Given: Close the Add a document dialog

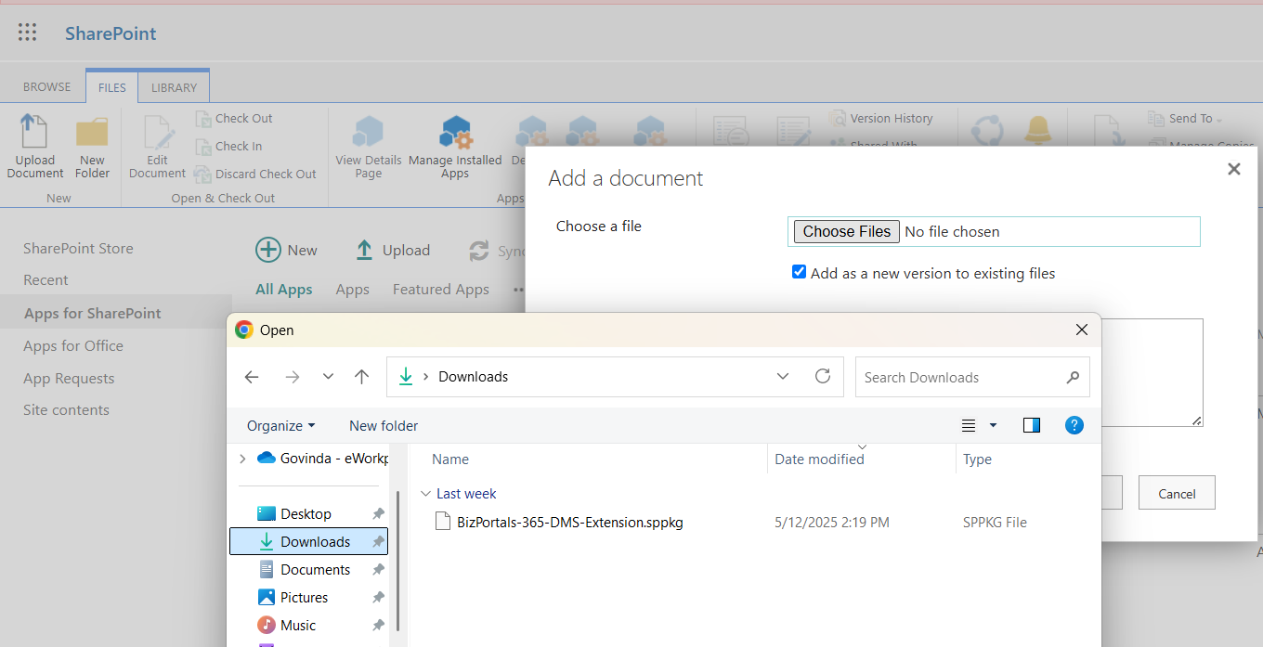Looking at the screenshot, I should coord(1233,169).
